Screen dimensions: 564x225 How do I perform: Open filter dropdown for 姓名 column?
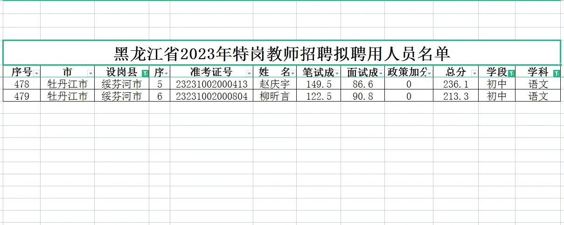point(293,74)
